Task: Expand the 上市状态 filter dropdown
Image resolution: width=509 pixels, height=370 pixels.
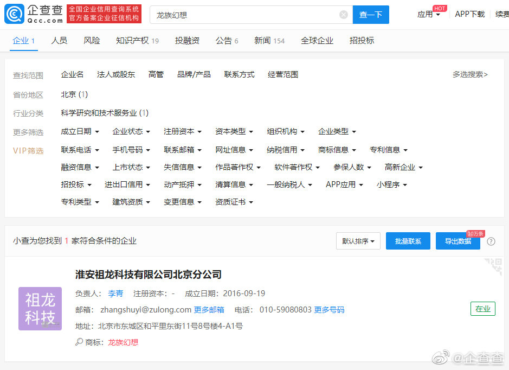Action: (131, 167)
